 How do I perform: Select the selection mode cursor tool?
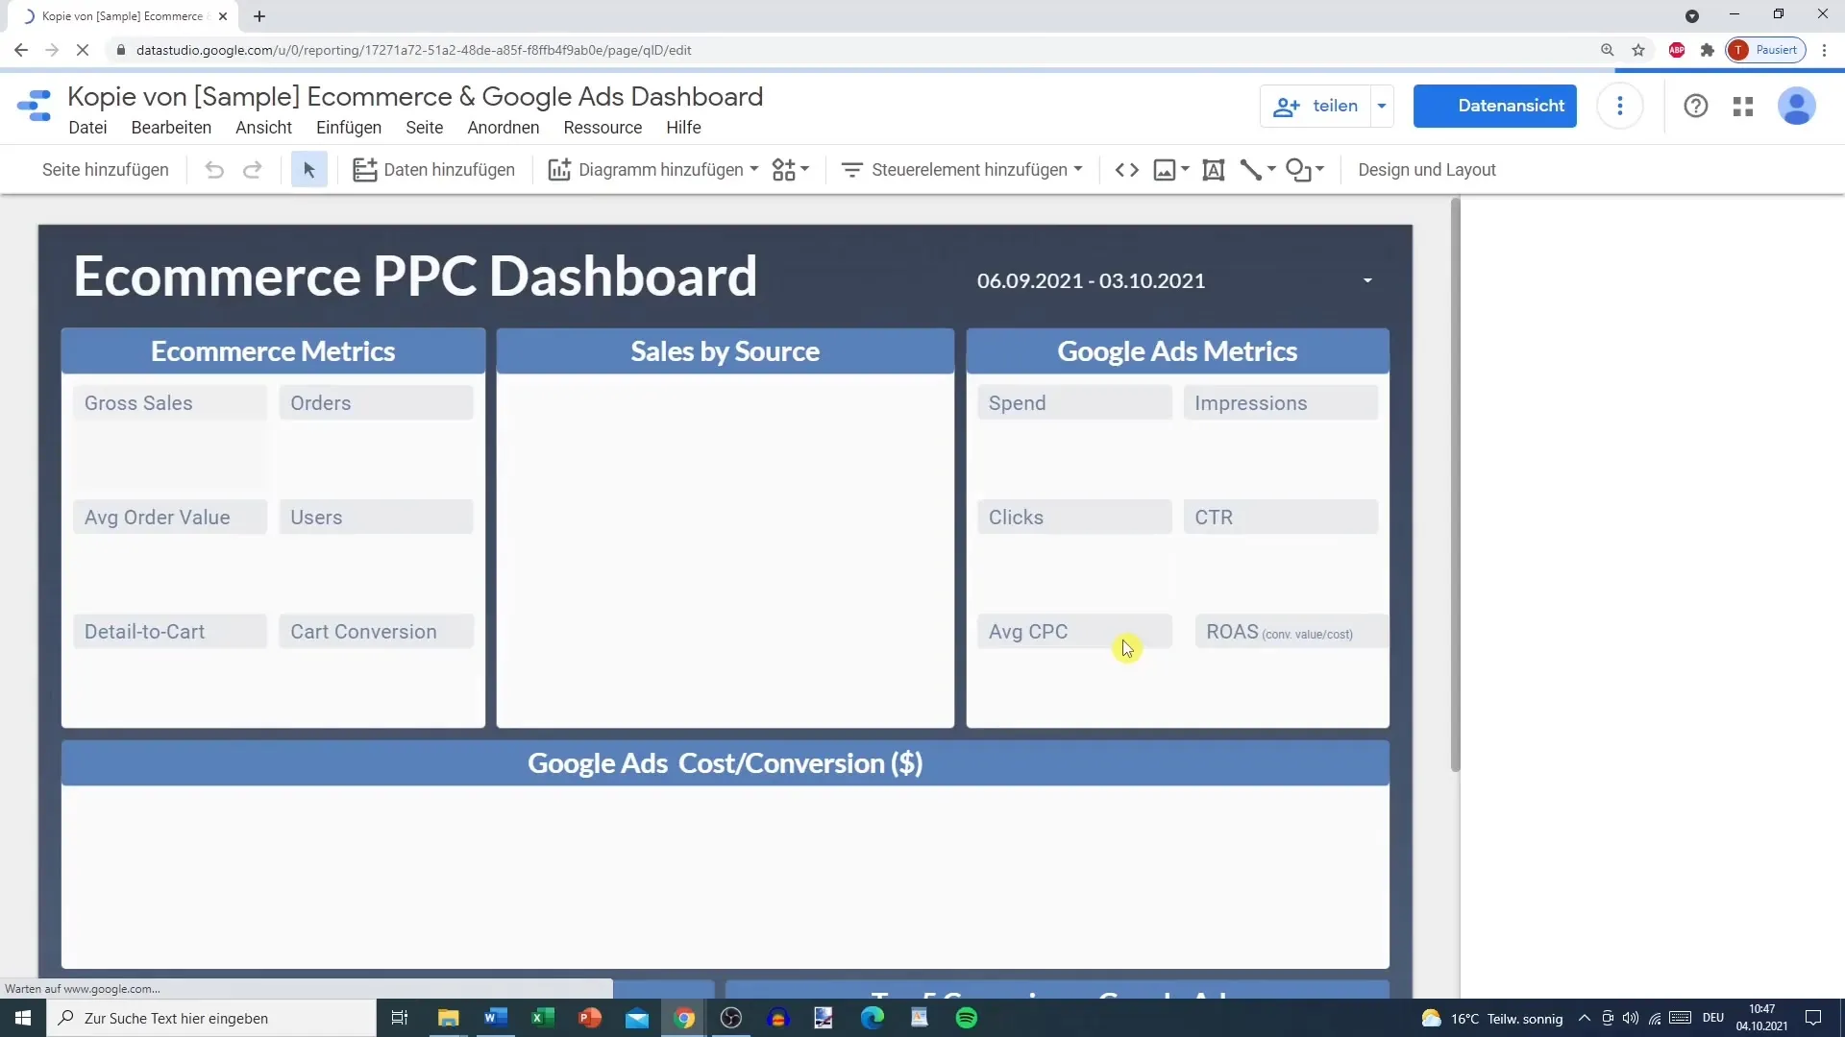(308, 170)
